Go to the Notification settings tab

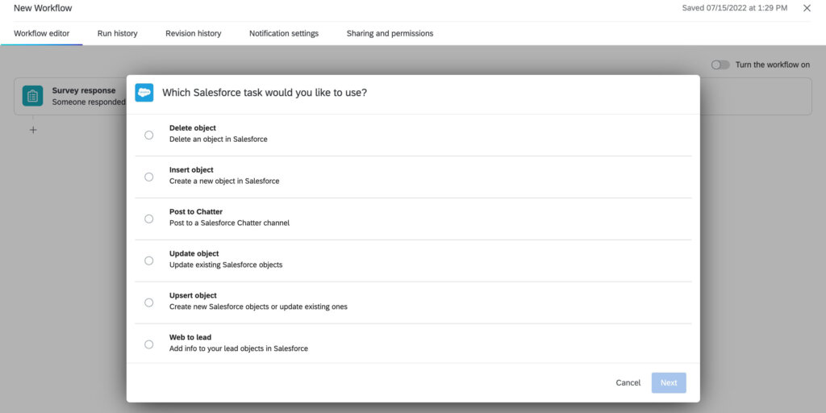(284, 34)
